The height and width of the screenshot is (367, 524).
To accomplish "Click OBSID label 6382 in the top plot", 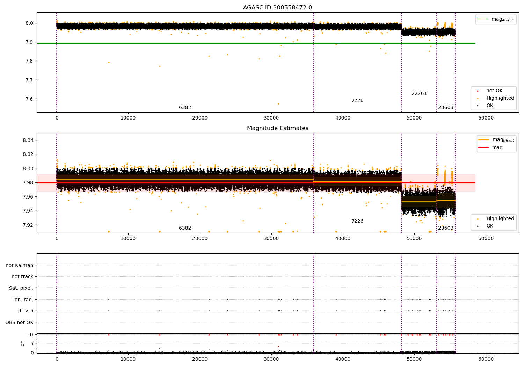I will coord(185,108).
